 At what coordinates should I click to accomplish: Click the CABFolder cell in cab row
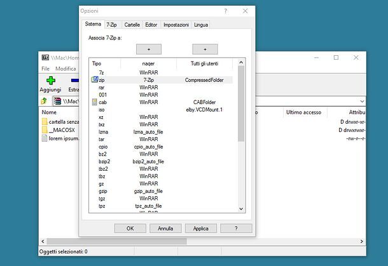tap(204, 102)
